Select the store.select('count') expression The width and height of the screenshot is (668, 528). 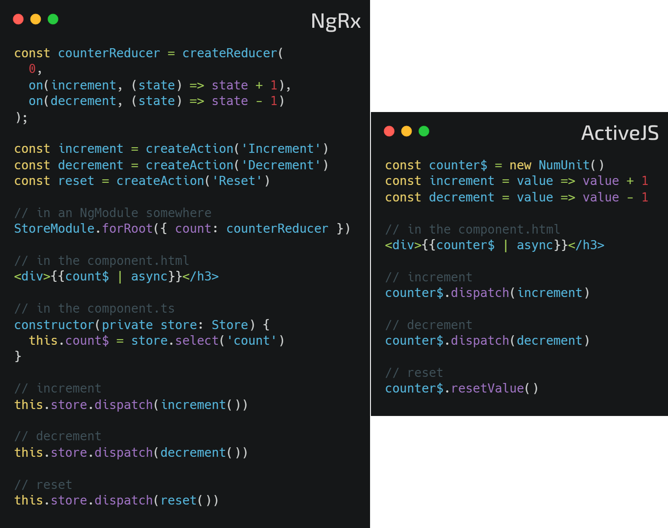pyautogui.click(x=208, y=340)
